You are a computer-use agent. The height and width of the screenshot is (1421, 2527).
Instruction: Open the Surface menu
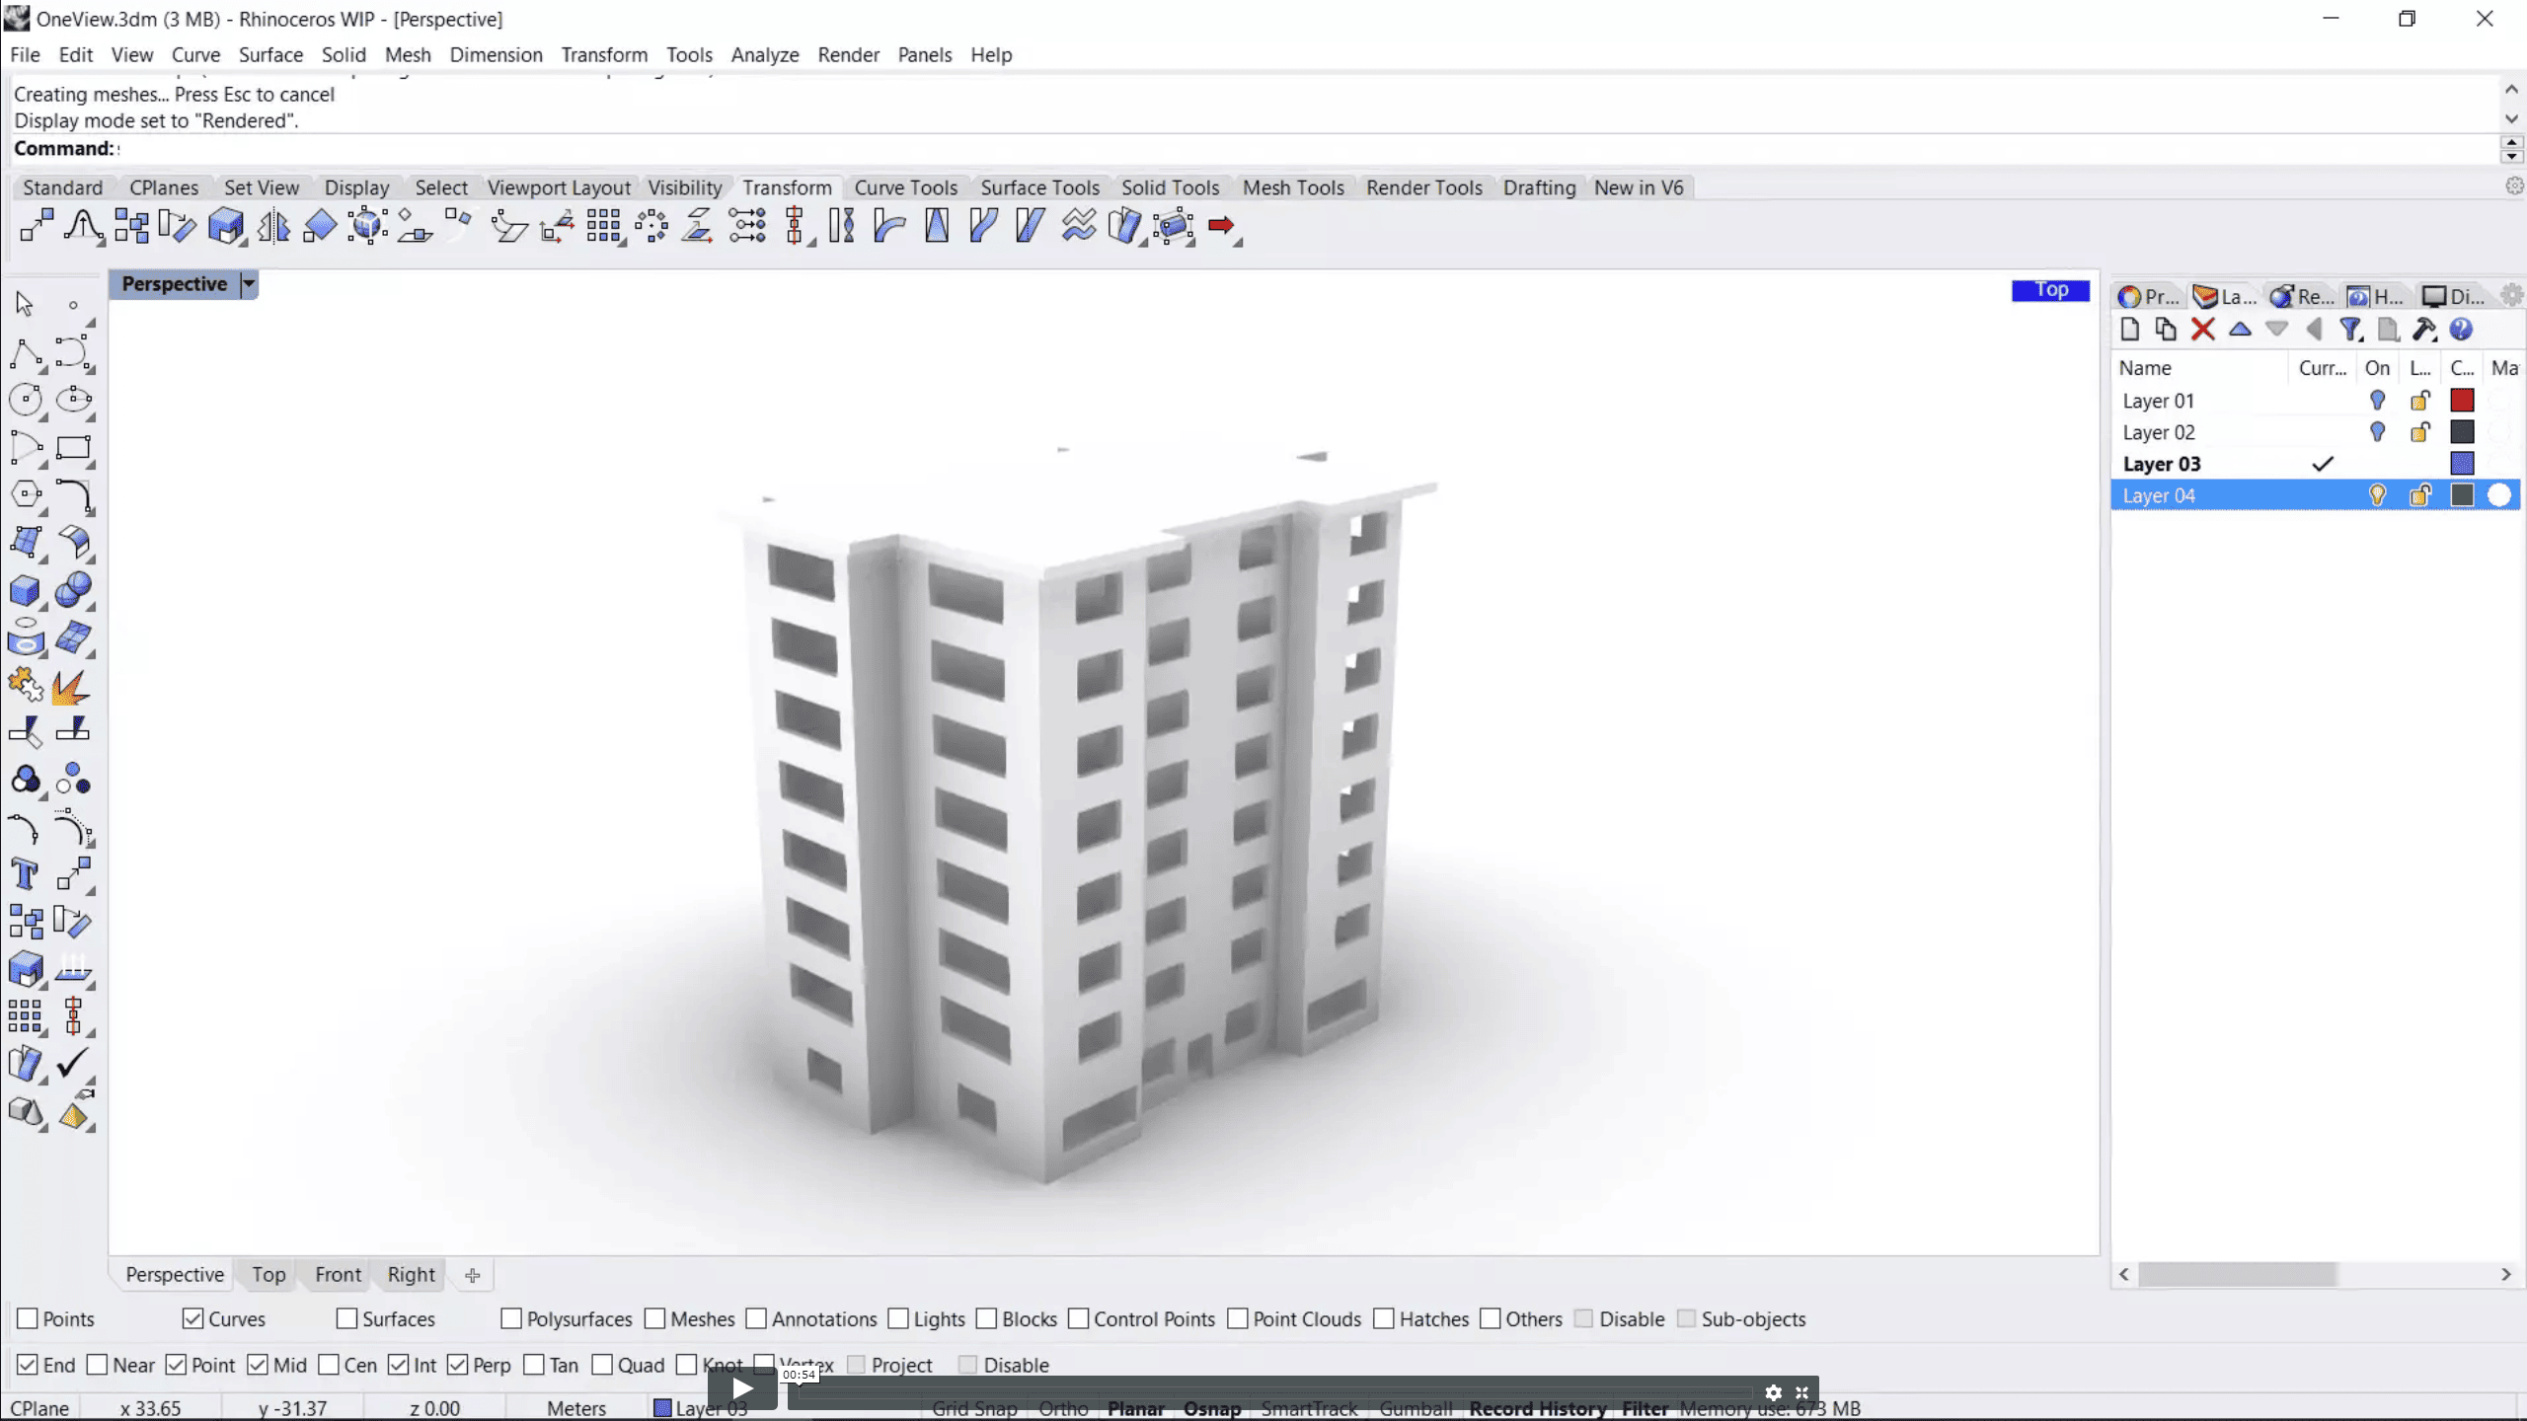[270, 54]
